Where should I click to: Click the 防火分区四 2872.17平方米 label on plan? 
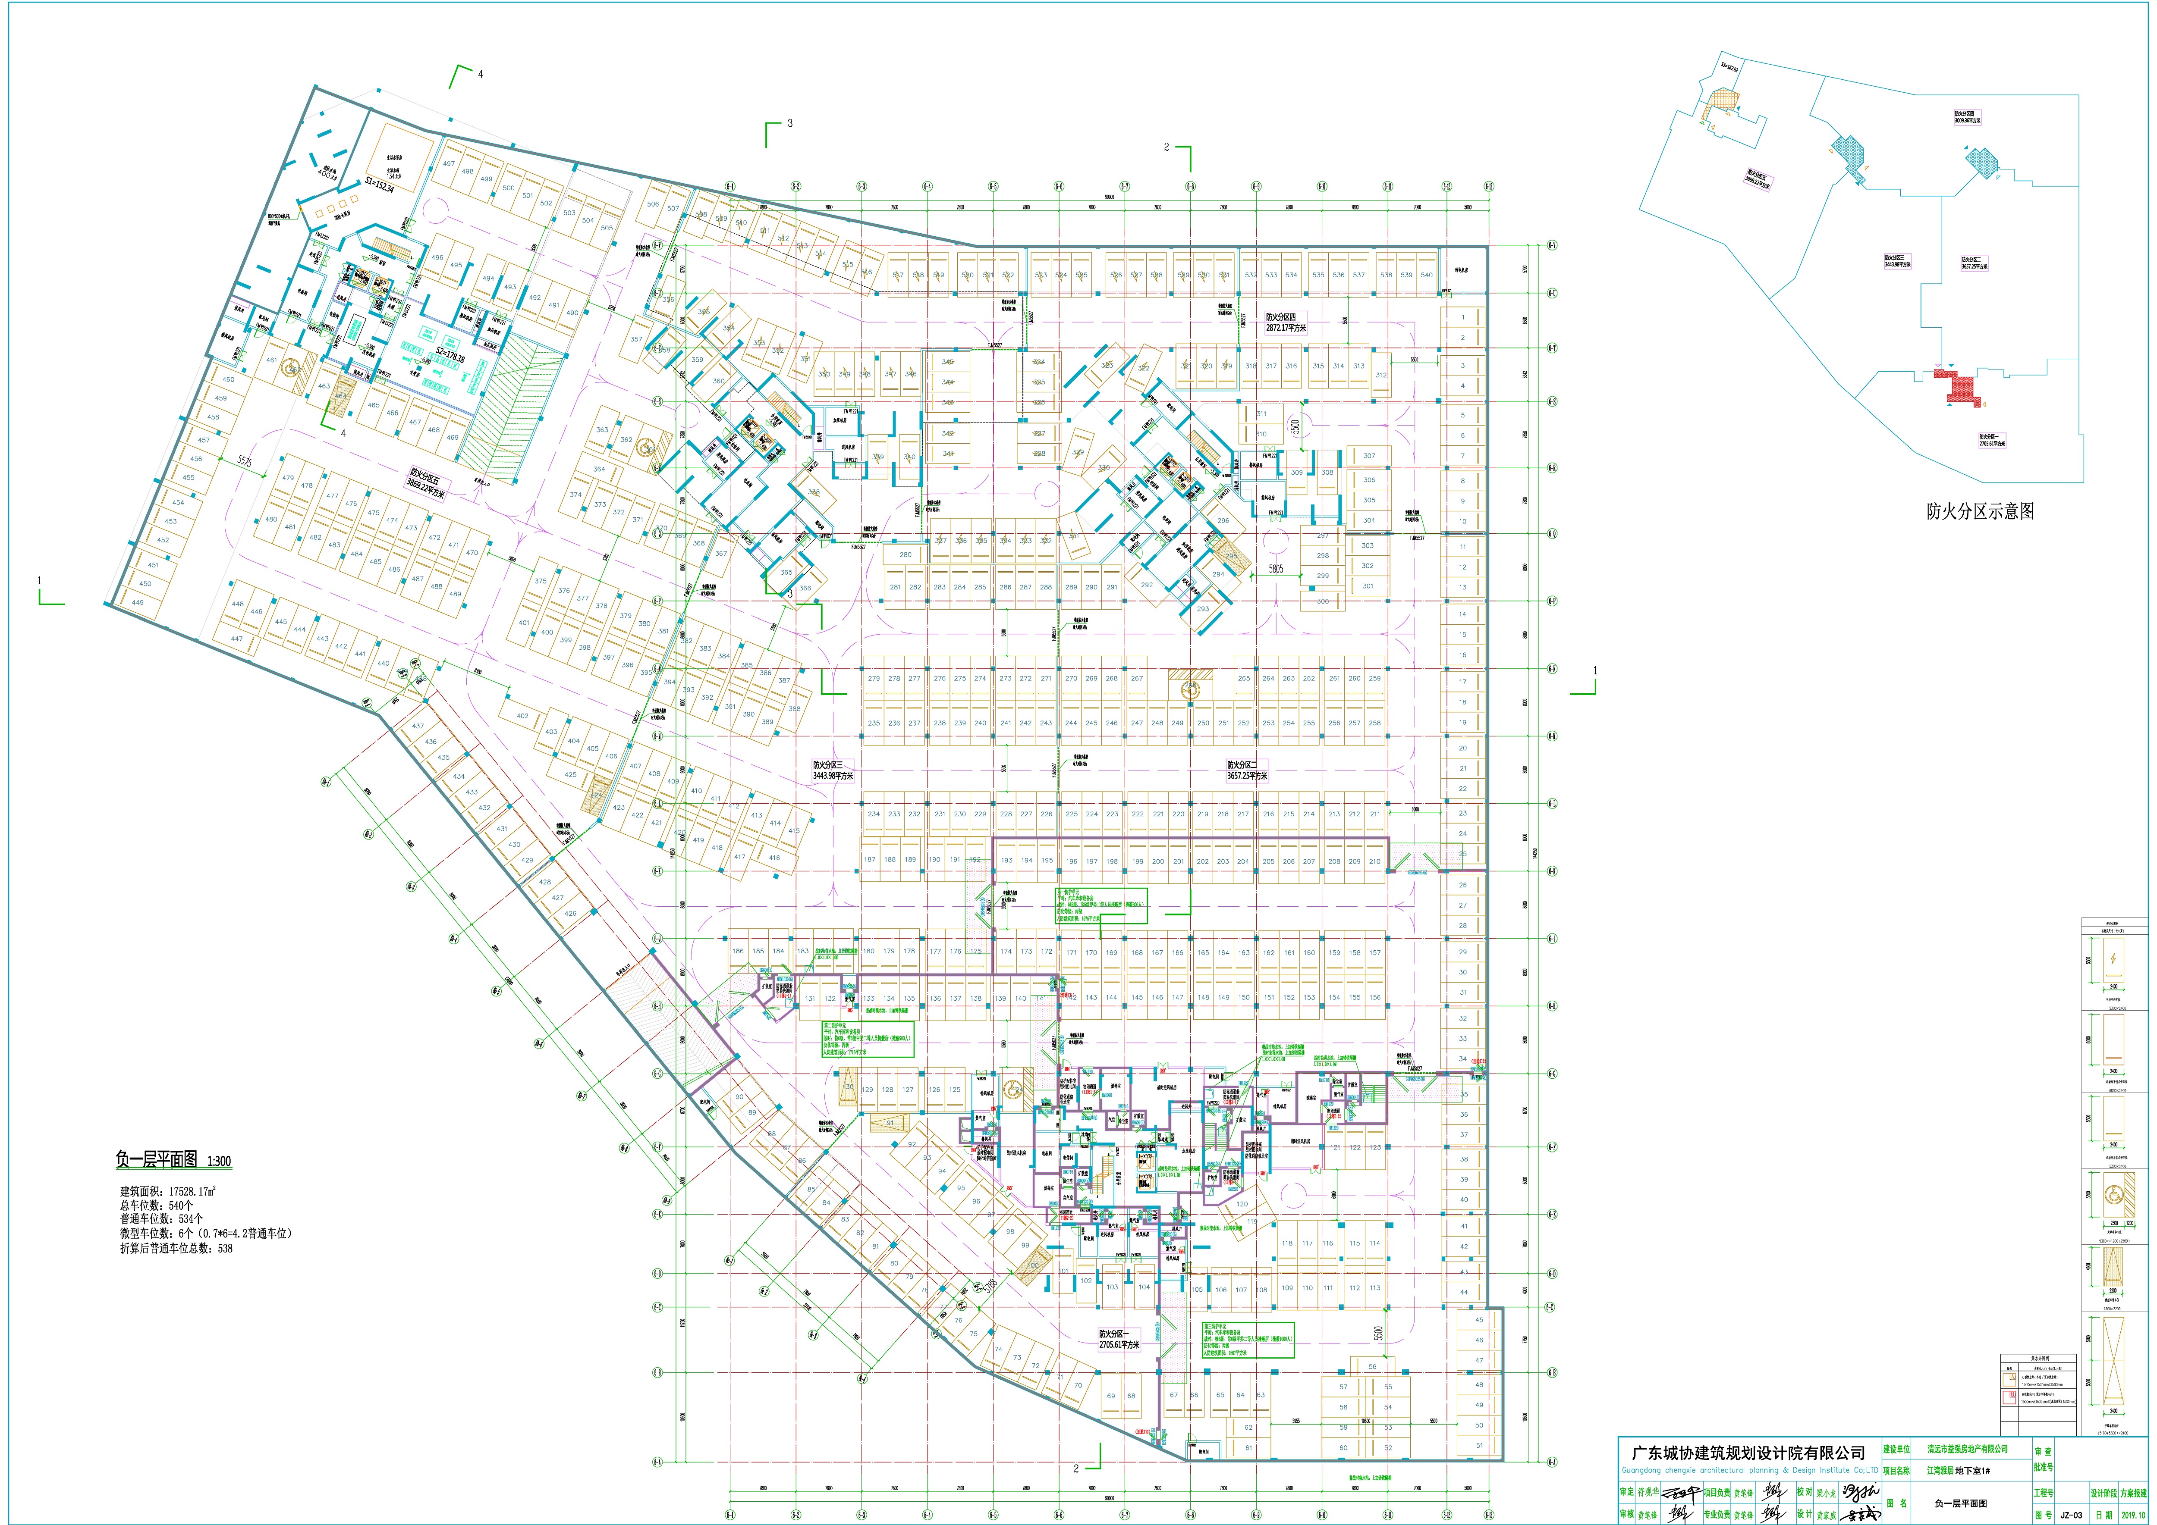(1285, 322)
